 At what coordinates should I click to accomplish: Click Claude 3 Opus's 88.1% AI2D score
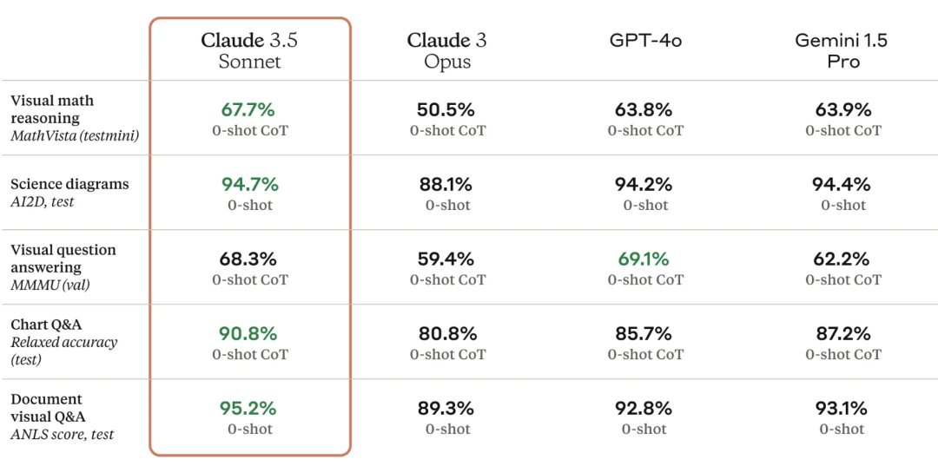446,185
